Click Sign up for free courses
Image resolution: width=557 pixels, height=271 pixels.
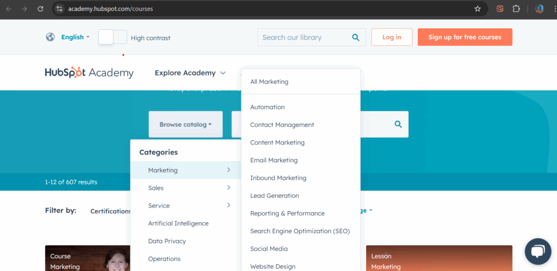[465, 38]
